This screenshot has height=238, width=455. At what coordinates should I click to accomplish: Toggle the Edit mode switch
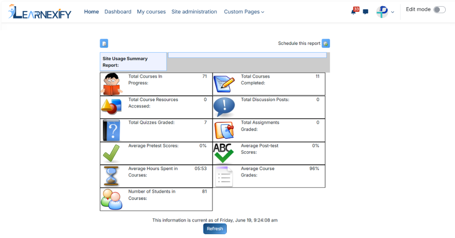pyautogui.click(x=439, y=10)
